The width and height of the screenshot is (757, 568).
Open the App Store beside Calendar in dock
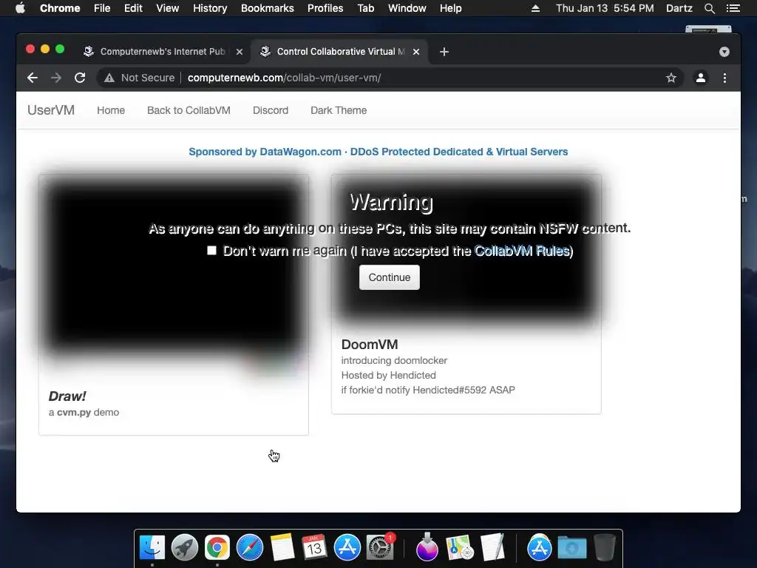[347, 548]
